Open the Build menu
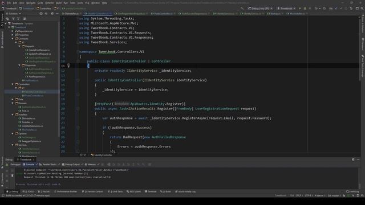The height and width of the screenshot is (205, 365). [x=59, y=3]
